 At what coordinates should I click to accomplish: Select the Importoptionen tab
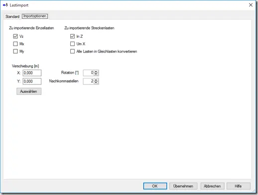(35, 16)
